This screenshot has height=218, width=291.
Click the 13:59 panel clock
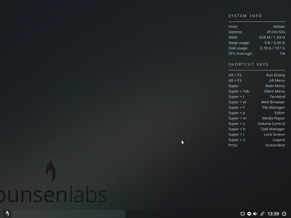coord(273,214)
